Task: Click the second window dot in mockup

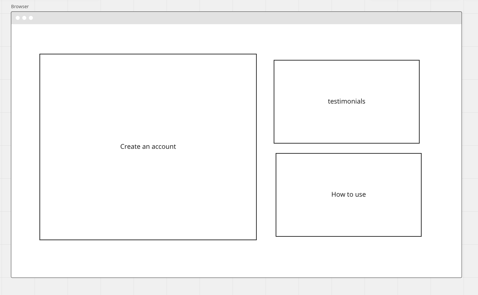Action: click(x=24, y=18)
